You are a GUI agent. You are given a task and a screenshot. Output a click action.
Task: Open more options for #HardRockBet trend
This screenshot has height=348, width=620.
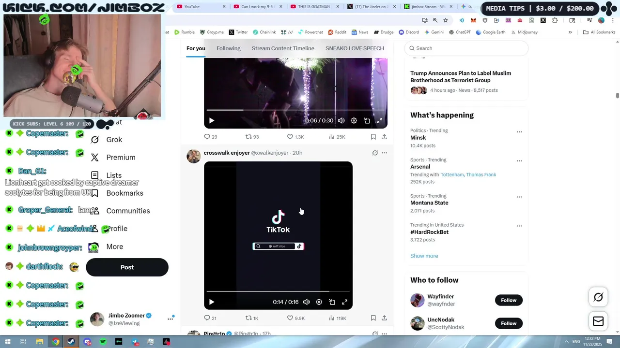pyautogui.click(x=519, y=226)
